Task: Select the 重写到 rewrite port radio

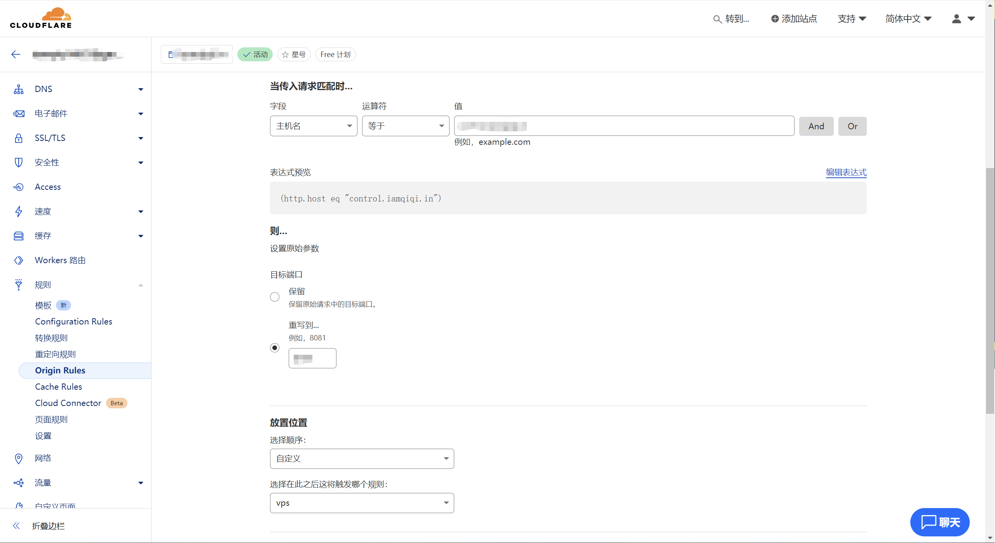Action: [x=275, y=348]
